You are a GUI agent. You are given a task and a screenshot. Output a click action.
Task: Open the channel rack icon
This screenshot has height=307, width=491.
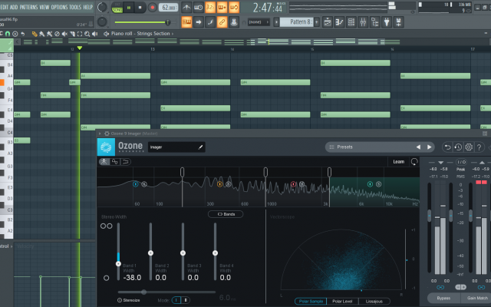click(x=351, y=22)
